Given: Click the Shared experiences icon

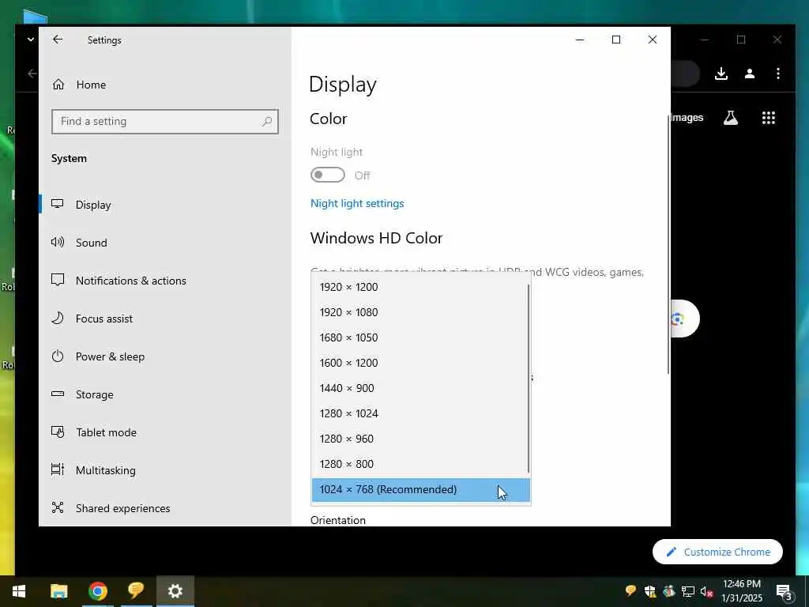Looking at the screenshot, I should (x=57, y=507).
